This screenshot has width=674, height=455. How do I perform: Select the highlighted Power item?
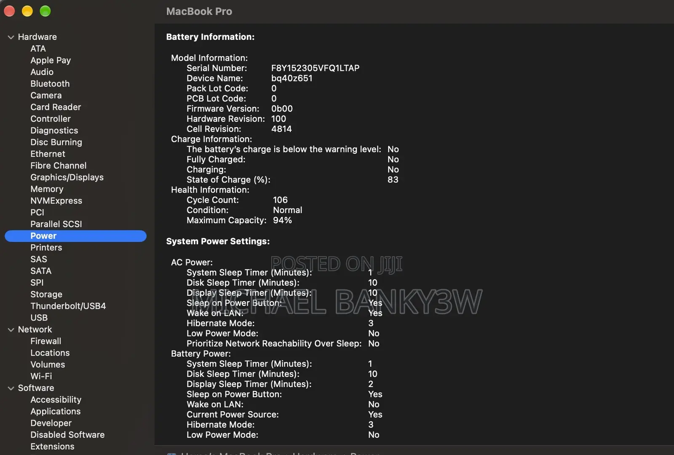click(x=75, y=236)
